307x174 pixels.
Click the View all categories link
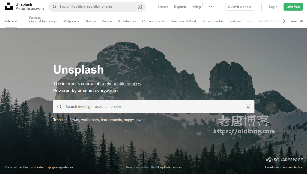point(297,21)
